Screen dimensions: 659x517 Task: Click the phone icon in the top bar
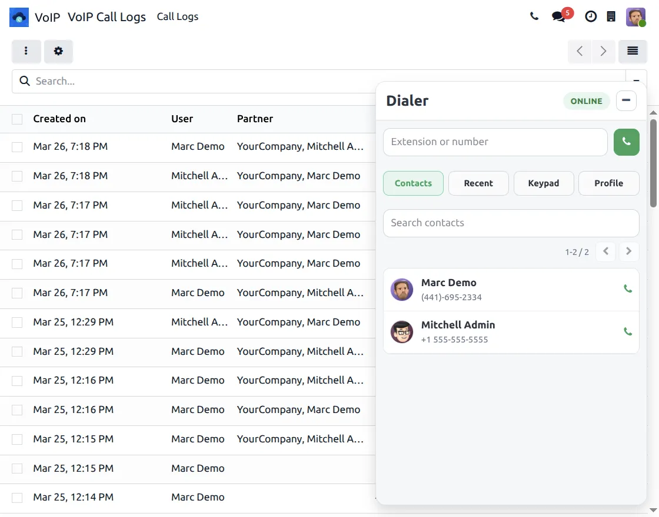(534, 16)
